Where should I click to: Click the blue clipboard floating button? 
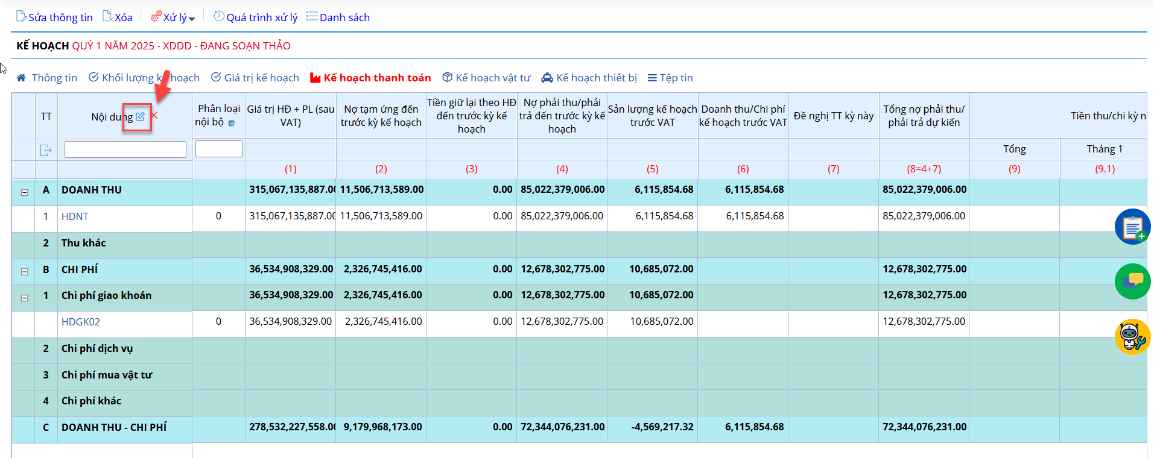pyautogui.click(x=1132, y=227)
